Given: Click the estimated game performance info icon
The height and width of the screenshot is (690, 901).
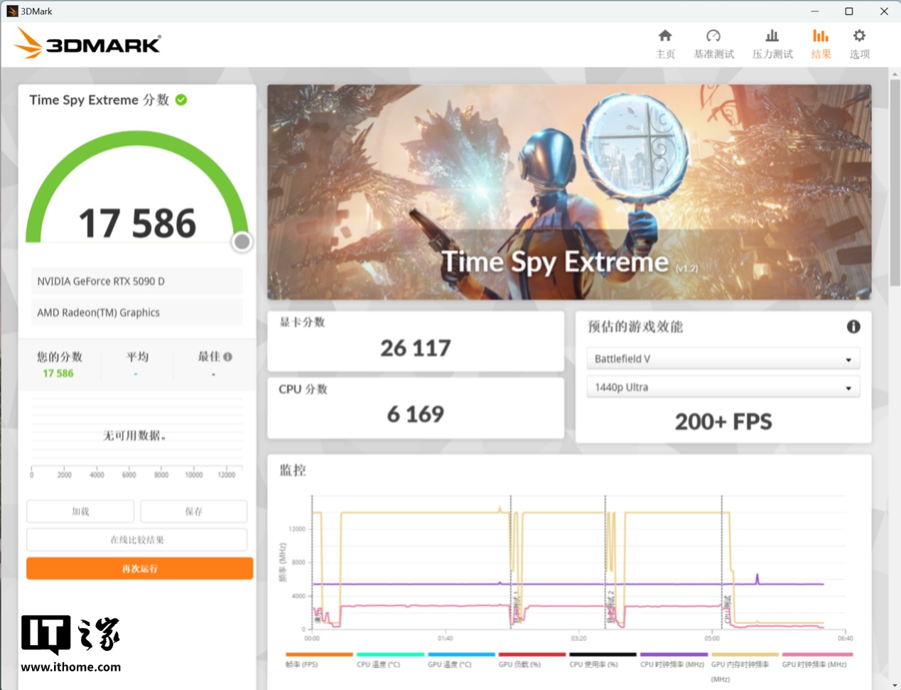Looking at the screenshot, I should (853, 327).
